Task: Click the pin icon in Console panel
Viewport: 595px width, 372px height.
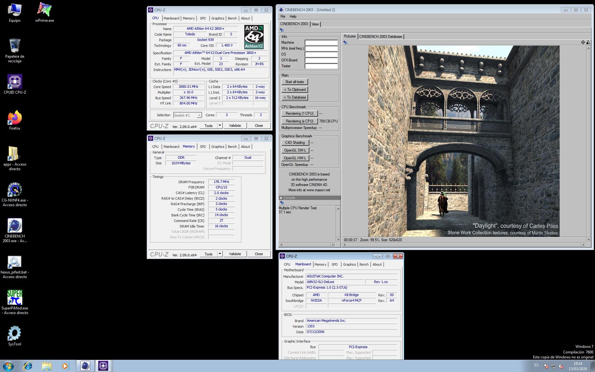Action: click(282, 203)
